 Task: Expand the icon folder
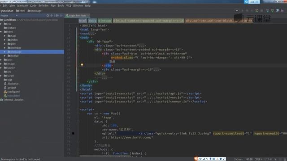click(x=1, y=60)
